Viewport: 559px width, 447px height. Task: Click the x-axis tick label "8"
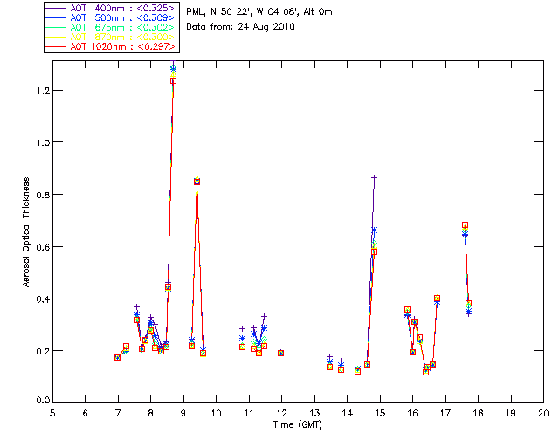point(151,413)
